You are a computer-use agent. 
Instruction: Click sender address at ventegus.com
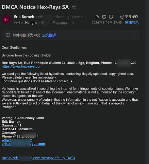59,17
